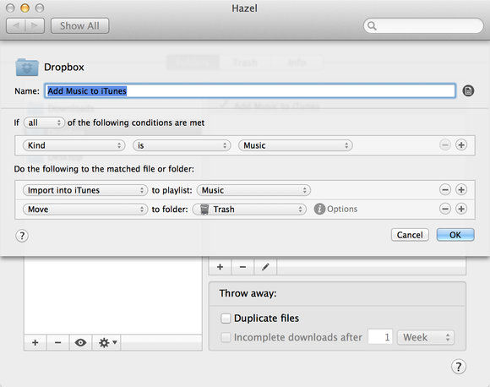The height and width of the screenshot is (387, 490).
Task: Open the Week time unit dropdown
Action: (426, 337)
